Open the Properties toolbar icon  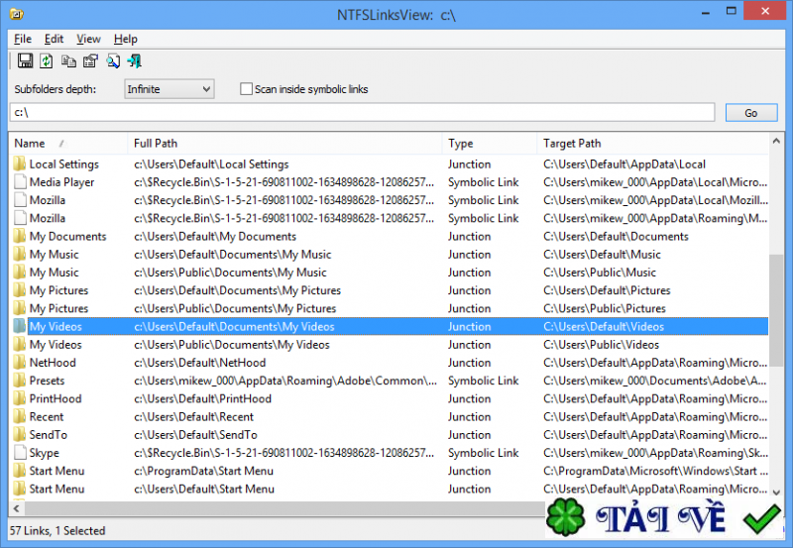90,61
